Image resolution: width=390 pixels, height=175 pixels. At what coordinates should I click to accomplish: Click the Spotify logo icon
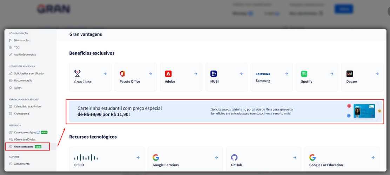click(304, 74)
